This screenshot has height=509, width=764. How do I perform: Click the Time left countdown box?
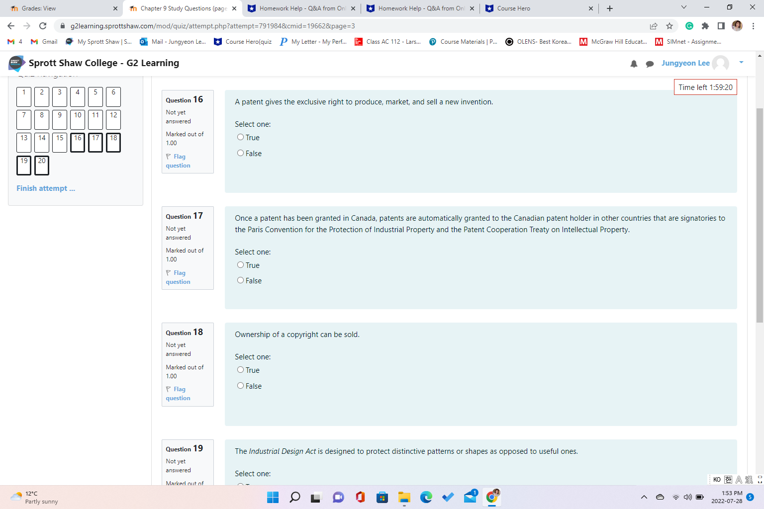(x=705, y=87)
